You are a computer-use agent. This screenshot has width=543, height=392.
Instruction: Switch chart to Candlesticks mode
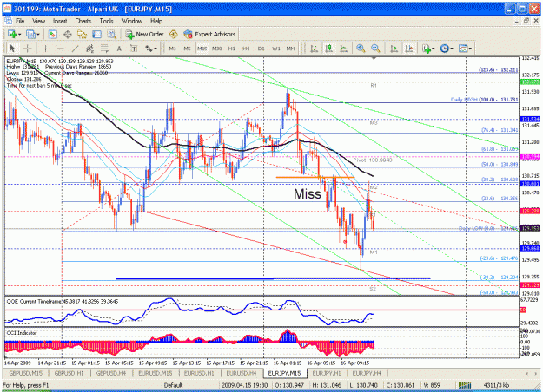328,49
